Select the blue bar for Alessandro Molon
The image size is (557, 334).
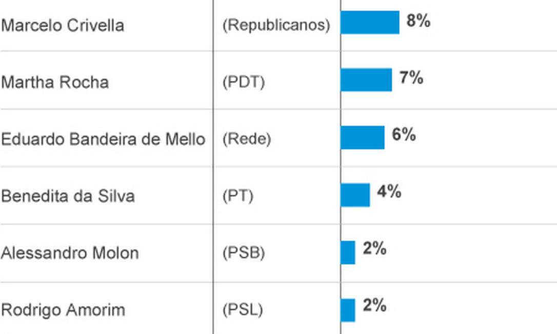[x=348, y=252]
